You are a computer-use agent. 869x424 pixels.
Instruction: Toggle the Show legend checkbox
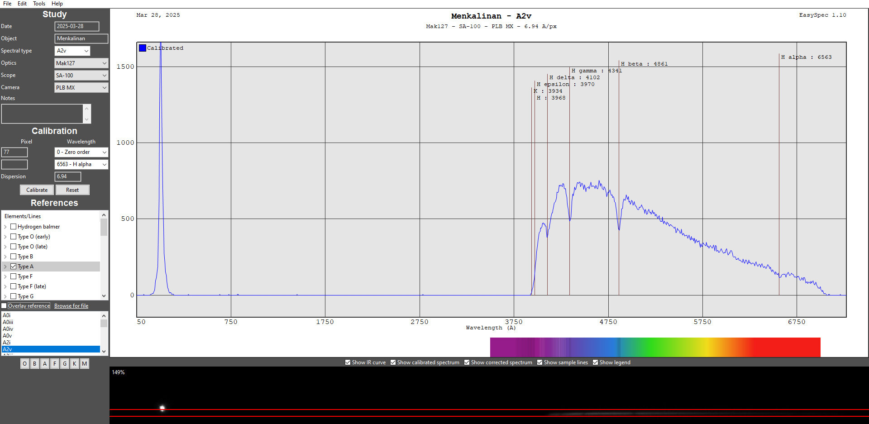595,362
